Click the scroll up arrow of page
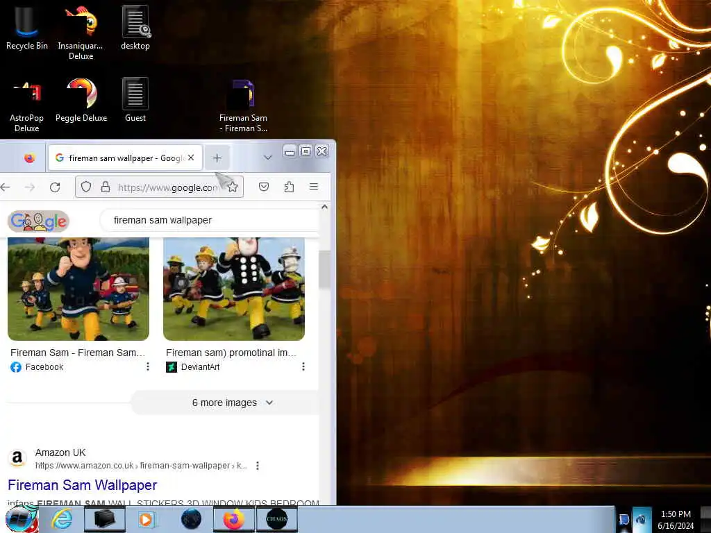Viewport: 711px width, 533px height. click(x=325, y=207)
